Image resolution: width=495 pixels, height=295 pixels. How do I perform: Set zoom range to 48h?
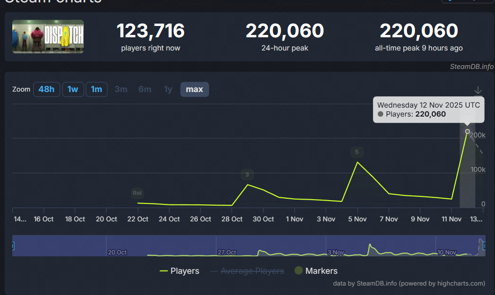click(x=46, y=89)
